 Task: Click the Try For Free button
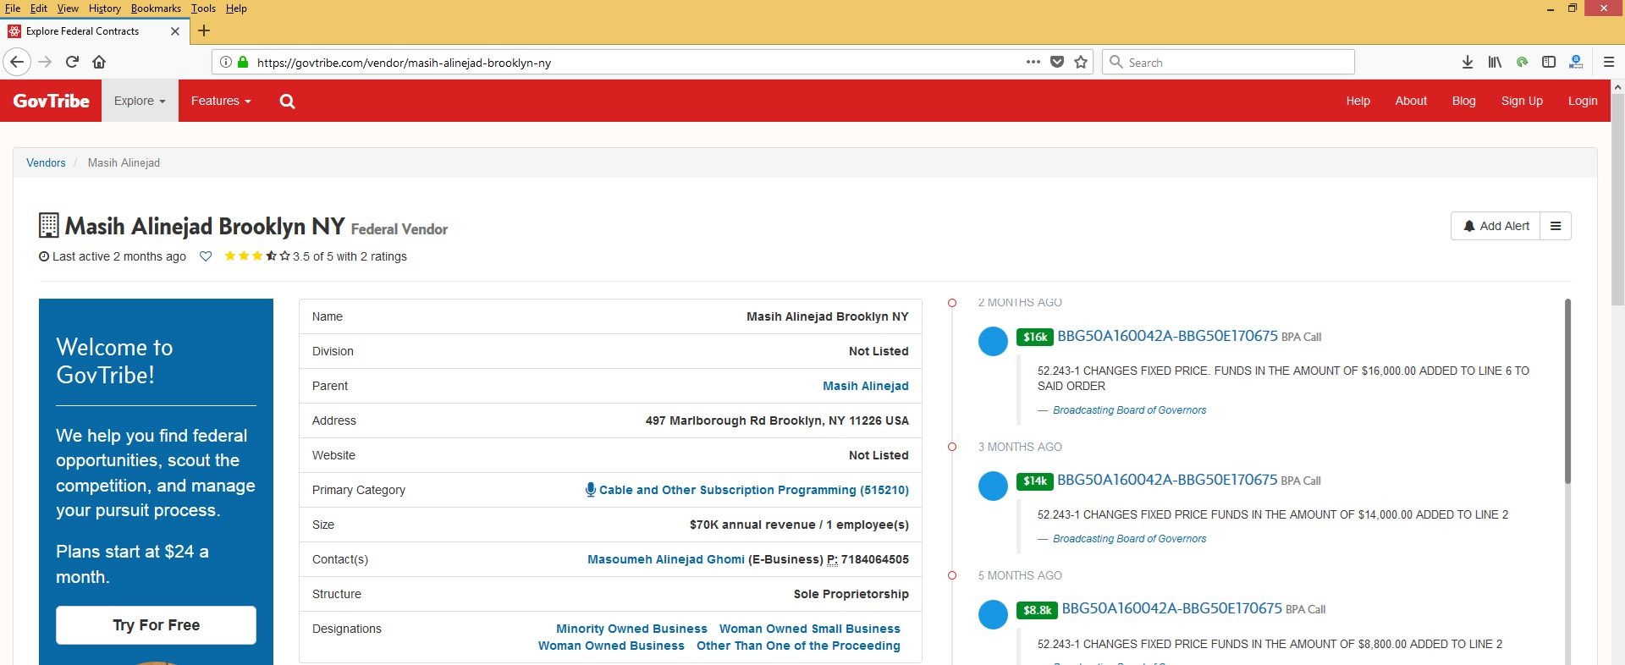click(x=156, y=625)
